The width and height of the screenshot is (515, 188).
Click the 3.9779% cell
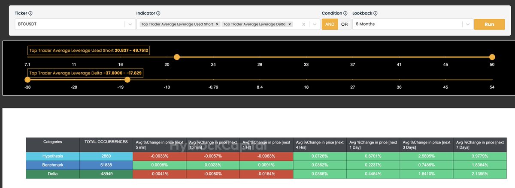click(480, 156)
